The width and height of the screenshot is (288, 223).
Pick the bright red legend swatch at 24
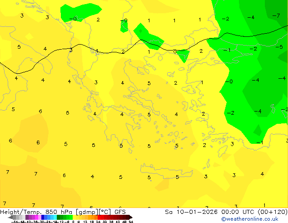tap(99, 217)
